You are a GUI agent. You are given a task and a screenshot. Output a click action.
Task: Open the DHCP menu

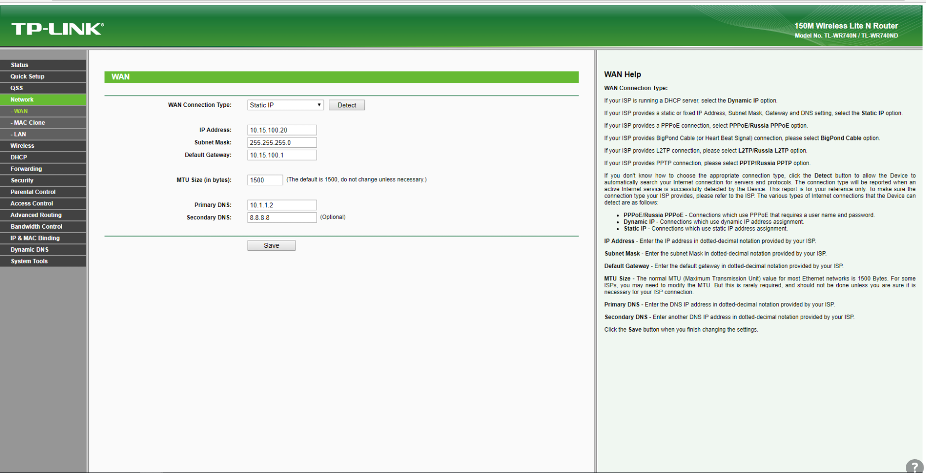(43, 157)
